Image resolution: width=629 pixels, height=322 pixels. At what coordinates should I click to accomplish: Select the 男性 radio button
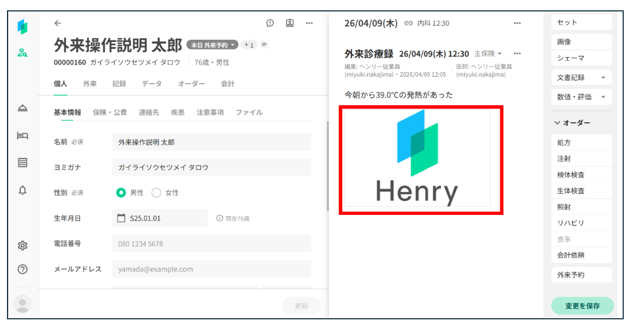pos(120,193)
